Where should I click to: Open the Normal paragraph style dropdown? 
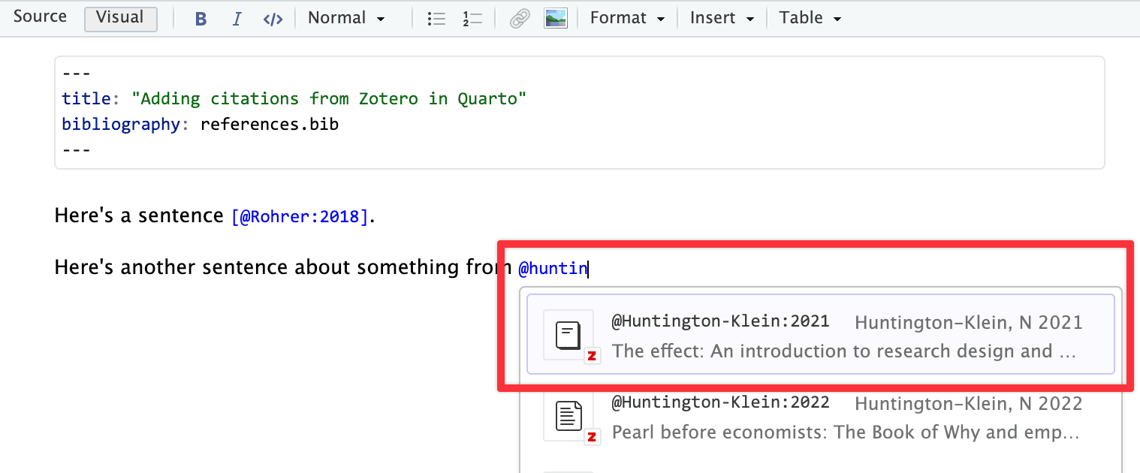coord(346,18)
